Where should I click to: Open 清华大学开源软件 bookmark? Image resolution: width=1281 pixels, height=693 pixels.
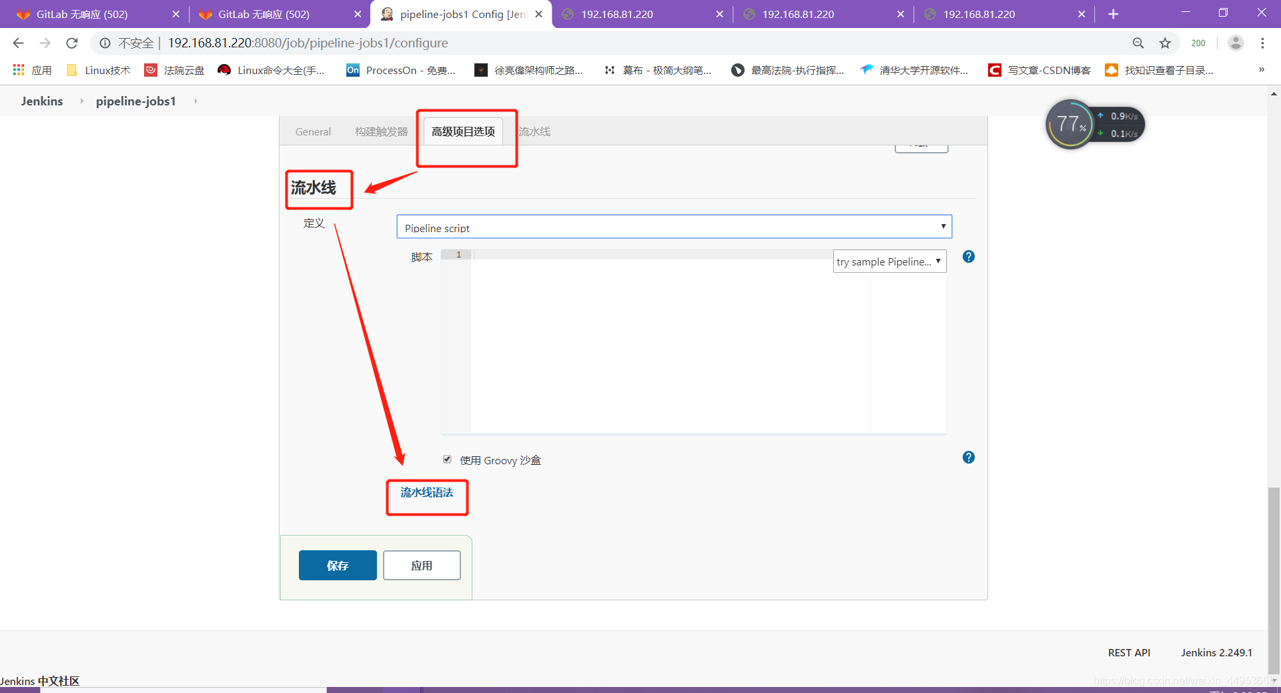pyautogui.click(x=915, y=70)
